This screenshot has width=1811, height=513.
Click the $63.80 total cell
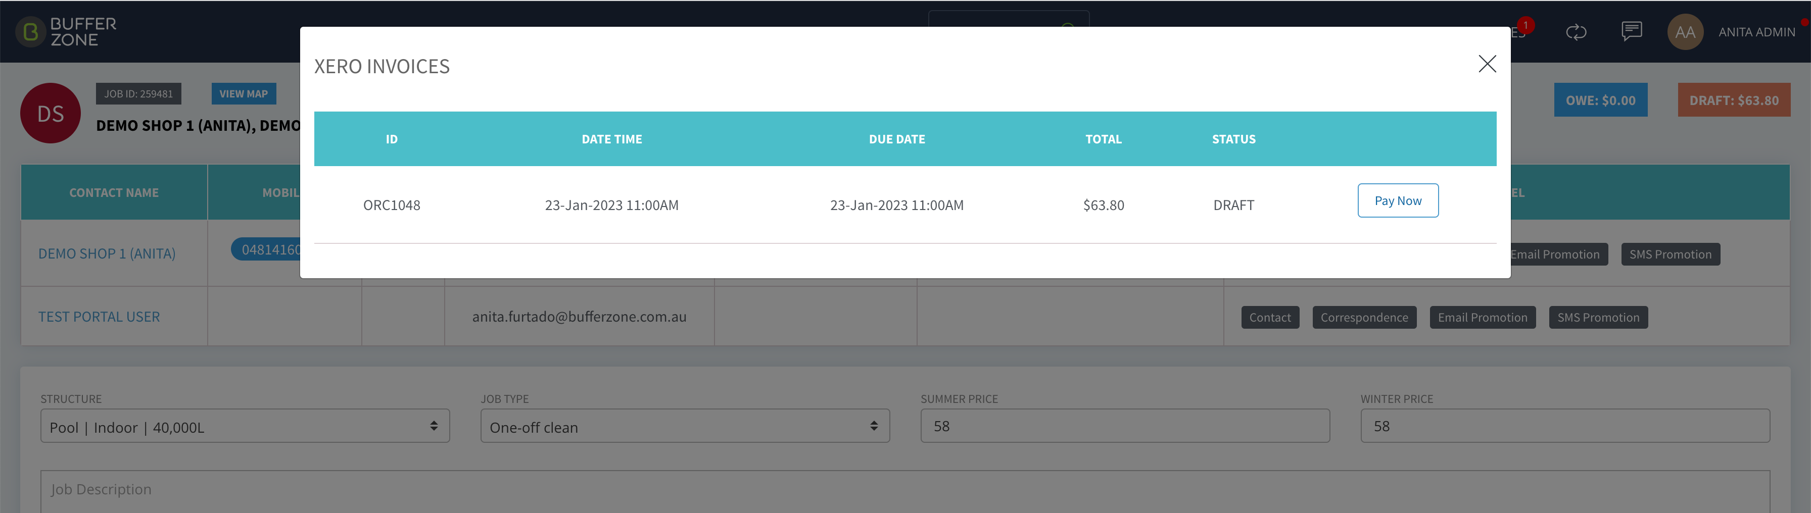1103,205
